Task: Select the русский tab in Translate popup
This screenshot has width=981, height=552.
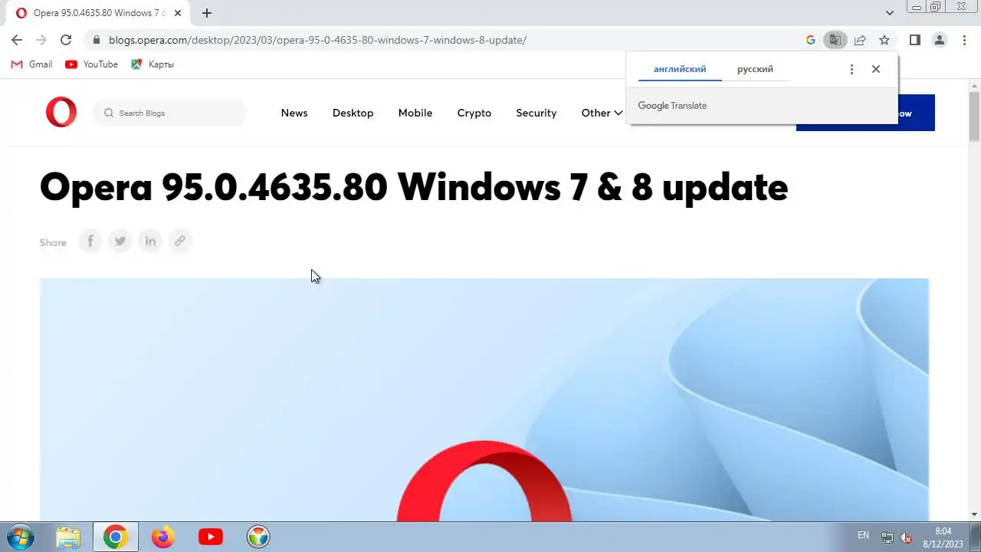Action: [755, 69]
